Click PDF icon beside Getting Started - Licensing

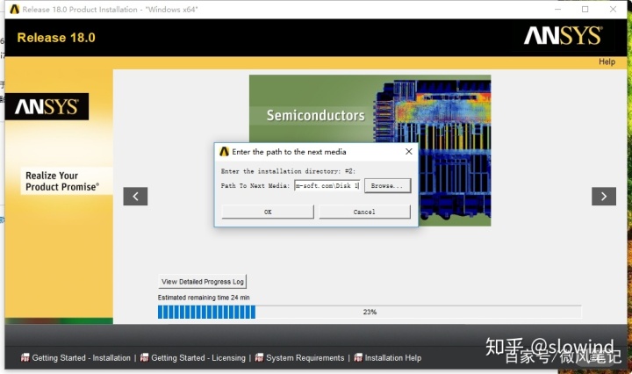[144, 357]
